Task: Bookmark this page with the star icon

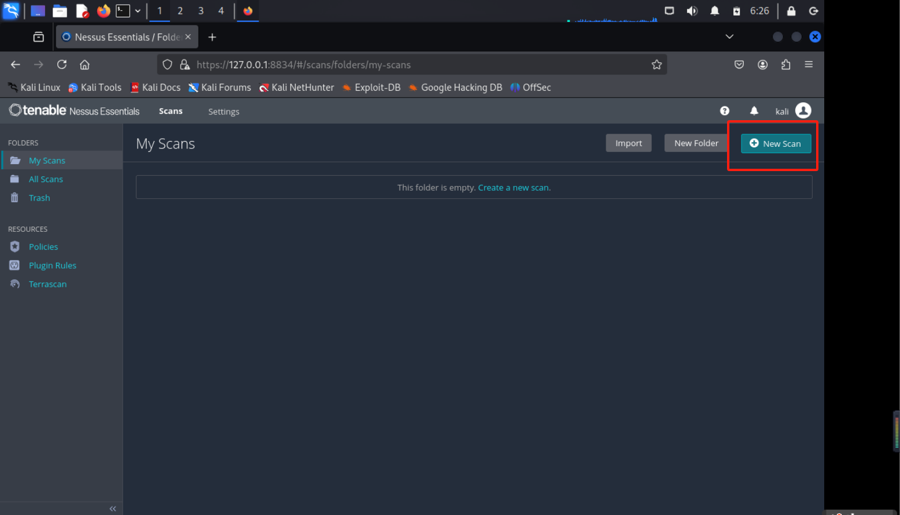Action: coord(656,65)
